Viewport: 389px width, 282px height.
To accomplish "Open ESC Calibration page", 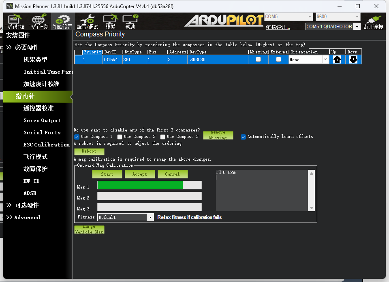I will (46, 145).
